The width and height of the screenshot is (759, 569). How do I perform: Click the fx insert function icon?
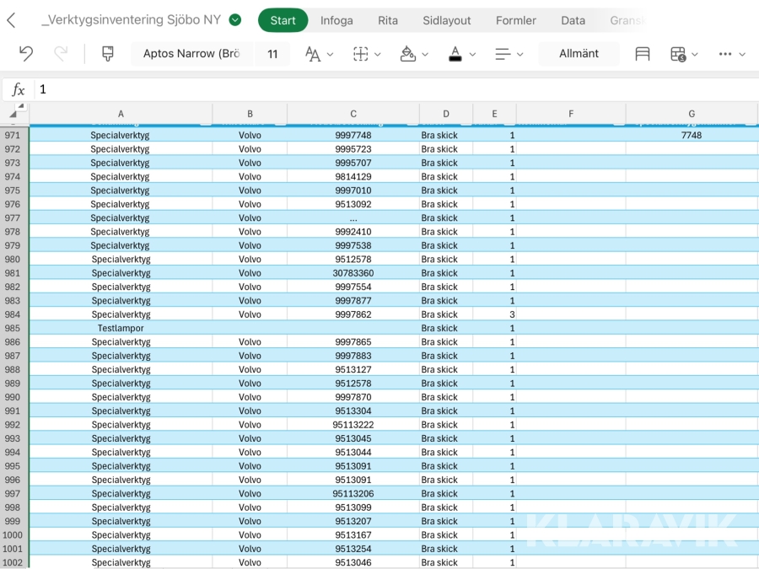coord(19,89)
